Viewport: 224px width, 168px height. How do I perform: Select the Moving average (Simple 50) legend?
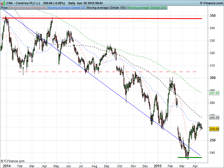pos(66,8)
